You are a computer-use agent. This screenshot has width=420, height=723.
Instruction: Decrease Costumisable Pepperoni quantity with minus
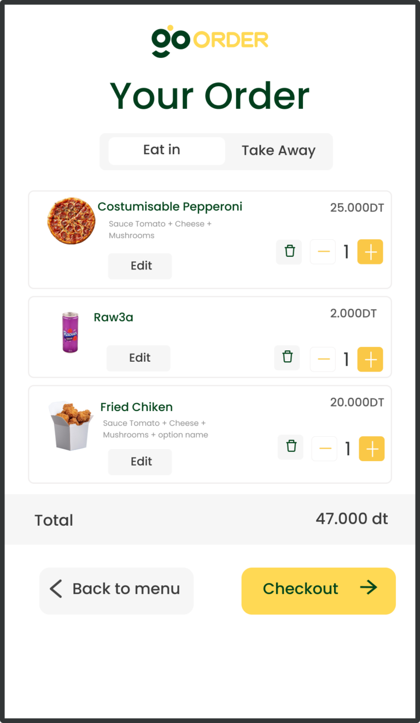pos(323,252)
